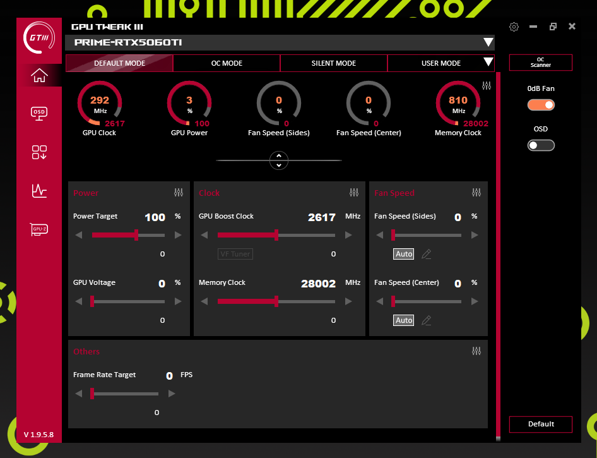The image size is (597, 458).
Task: Increase GPU Boost Clock with right arrow
Action: pyautogui.click(x=348, y=235)
